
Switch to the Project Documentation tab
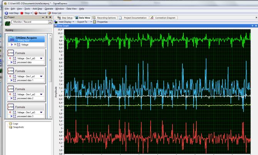tap(133, 18)
